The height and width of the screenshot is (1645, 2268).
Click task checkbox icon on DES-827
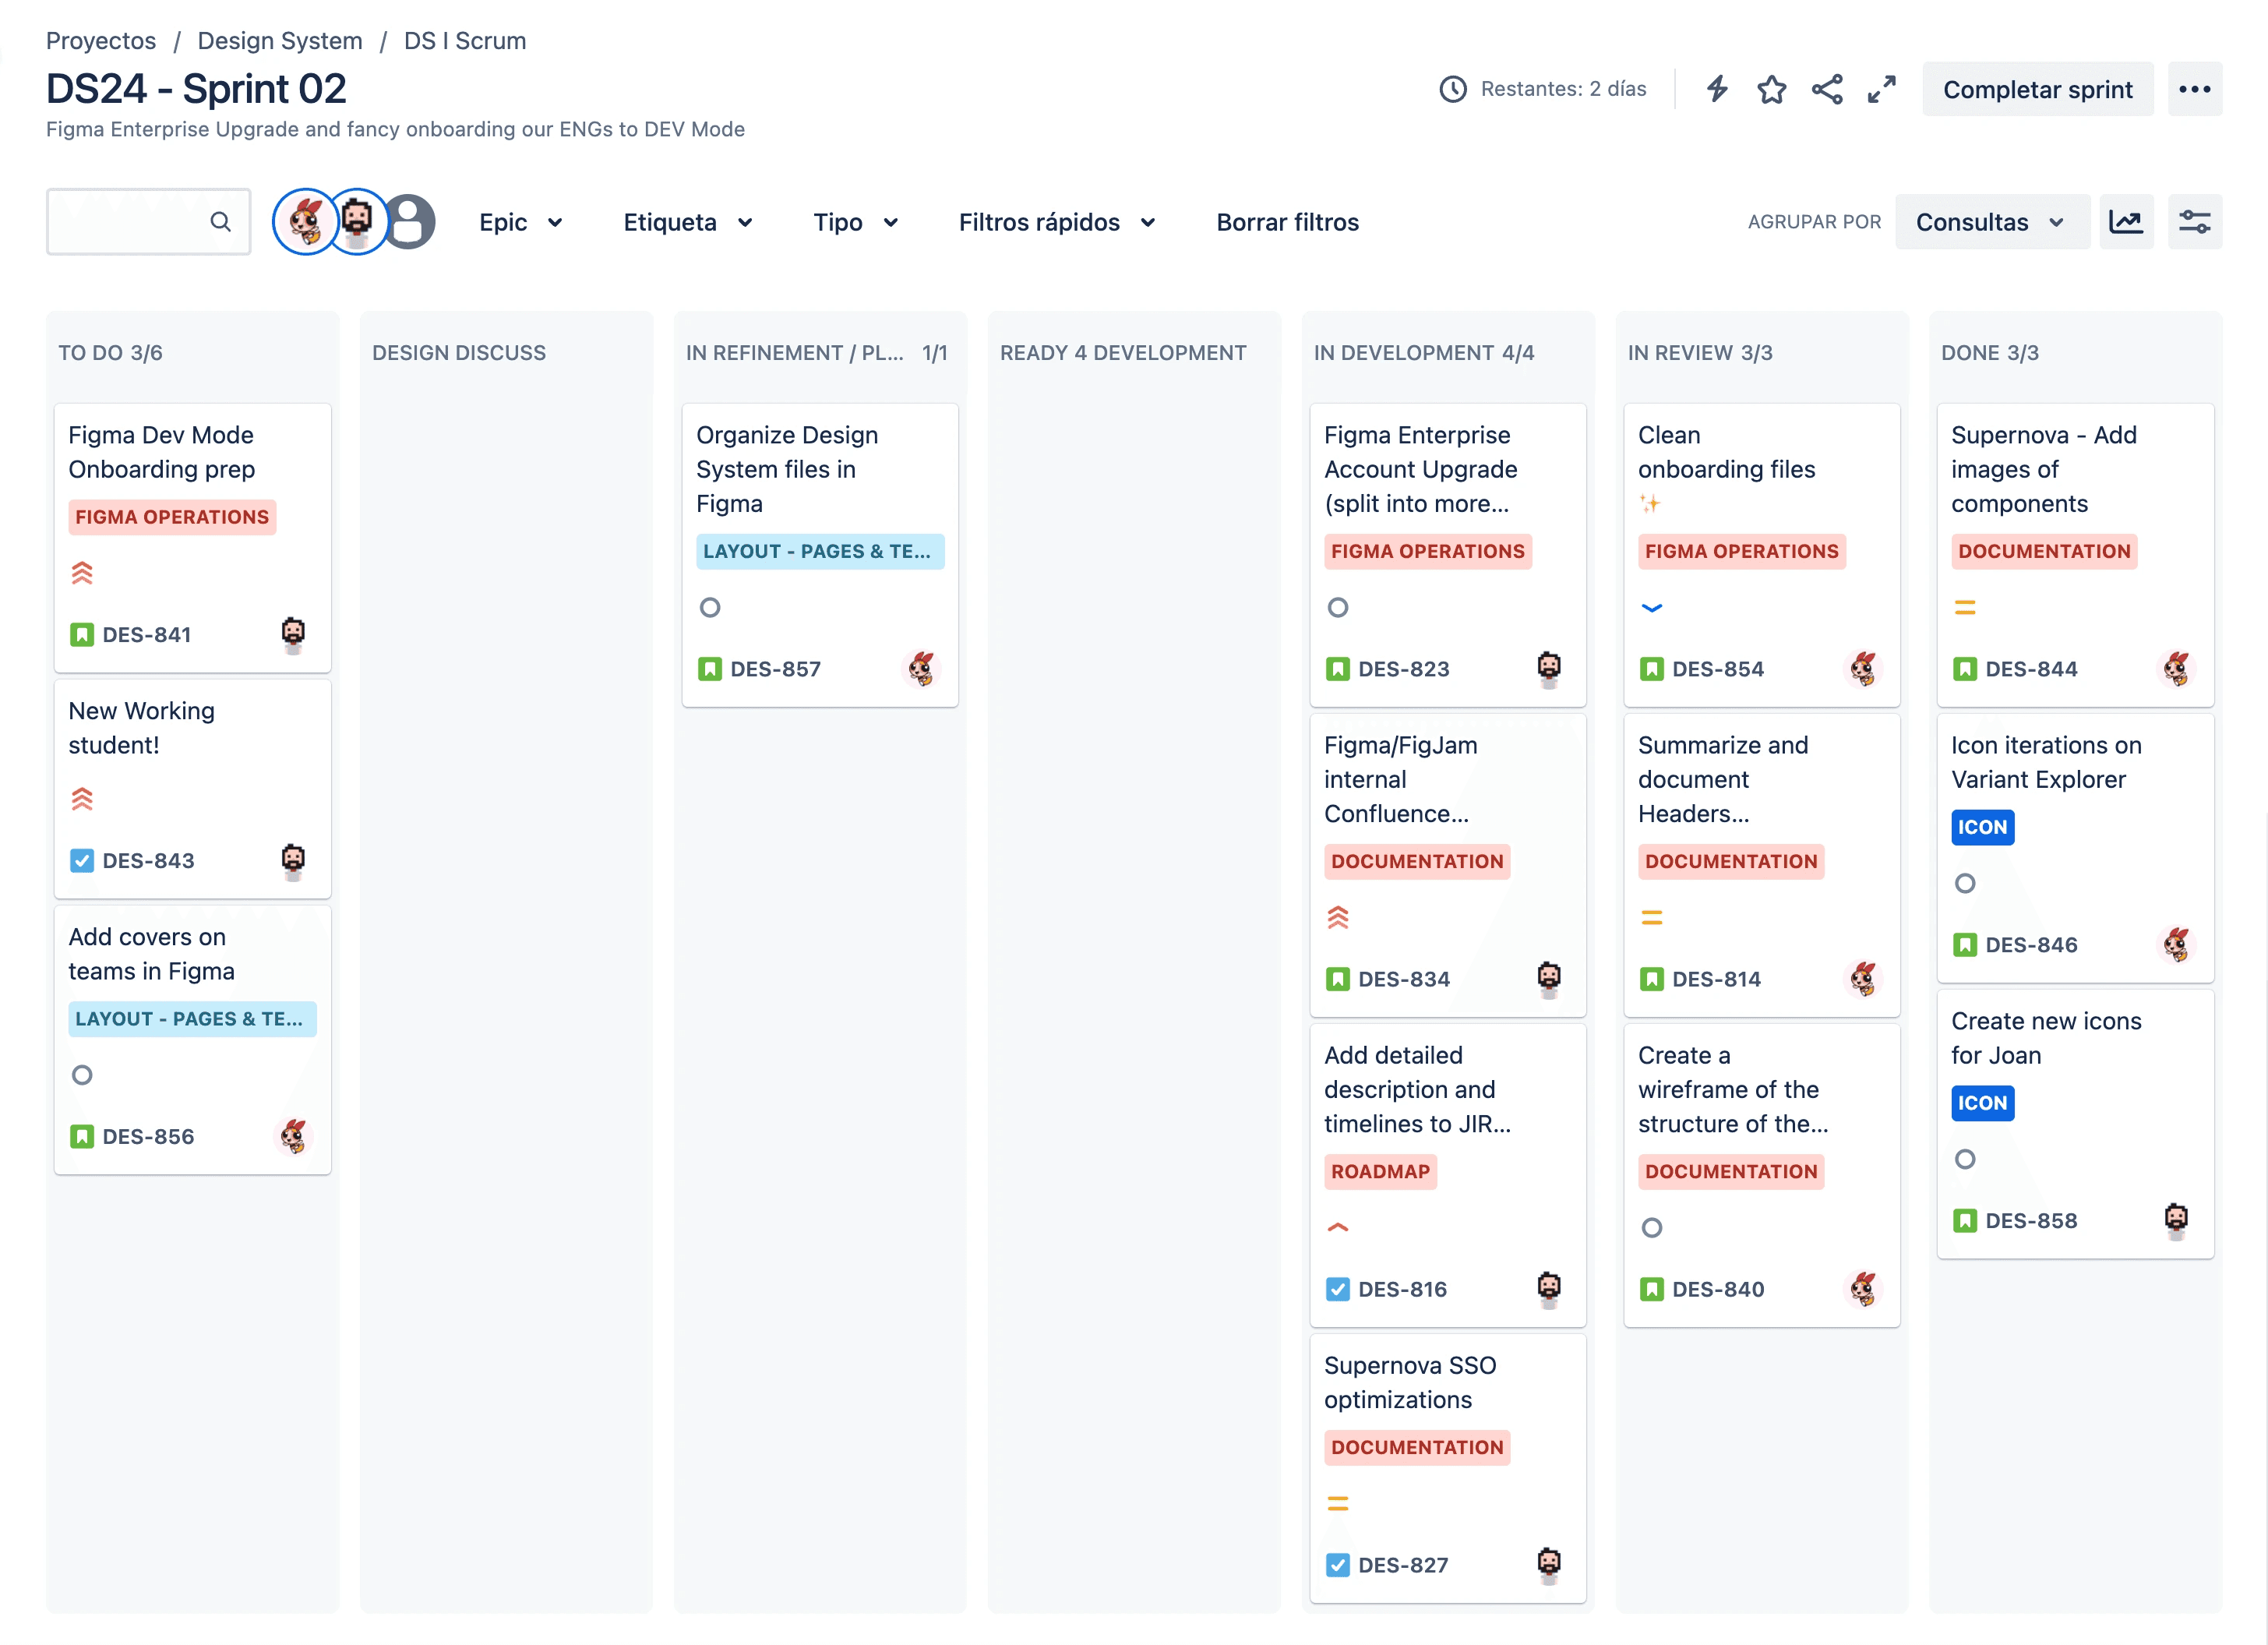pyautogui.click(x=1337, y=1565)
